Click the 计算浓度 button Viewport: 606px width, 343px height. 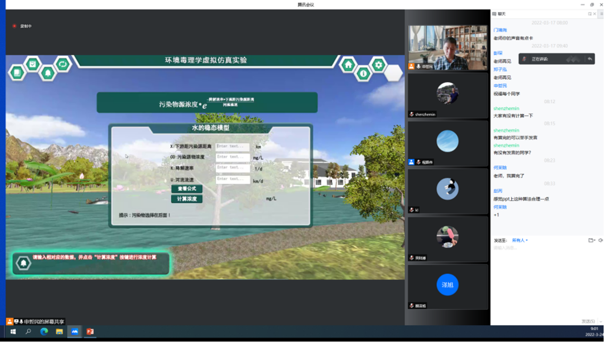[x=186, y=199]
